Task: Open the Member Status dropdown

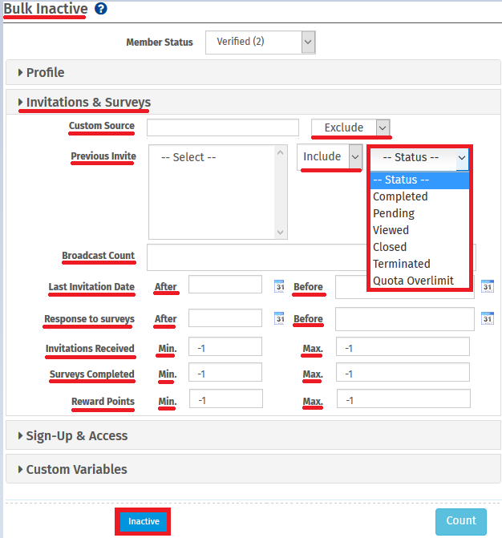Action: click(x=260, y=42)
